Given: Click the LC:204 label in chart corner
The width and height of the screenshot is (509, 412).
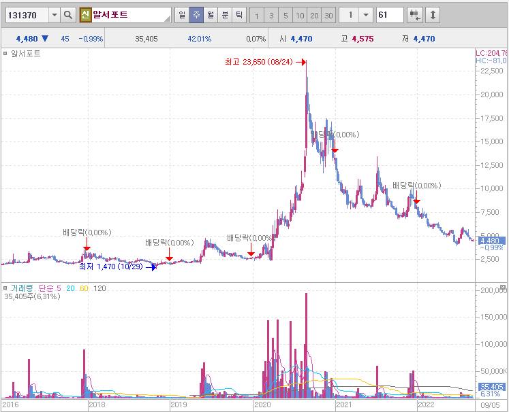Looking at the screenshot, I should [491, 53].
